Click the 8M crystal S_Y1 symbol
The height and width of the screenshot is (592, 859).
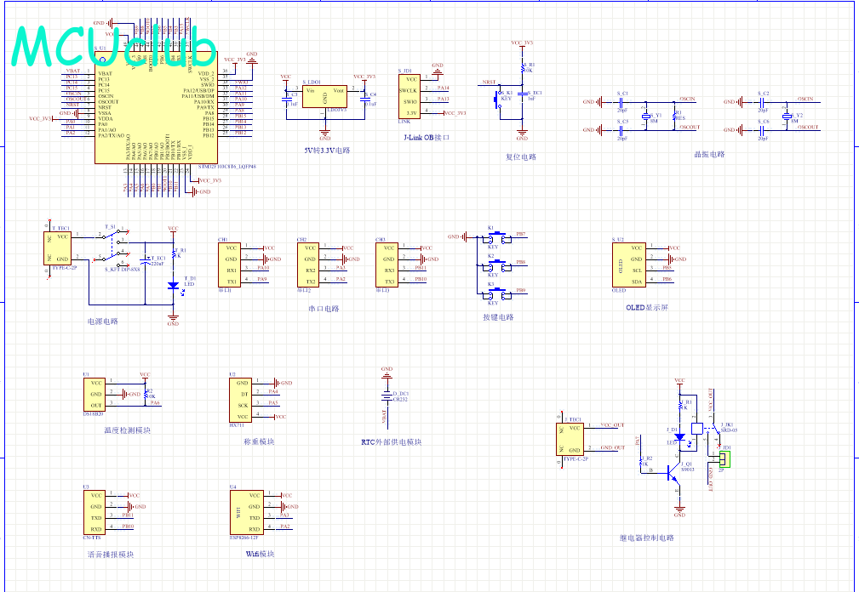(x=647, y=117)
